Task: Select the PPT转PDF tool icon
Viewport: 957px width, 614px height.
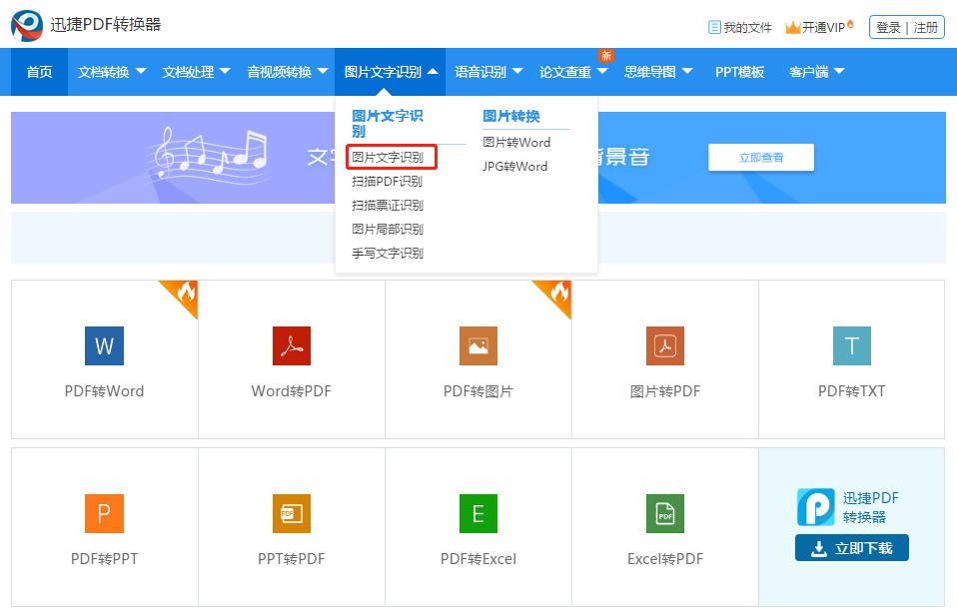Action: click(x=291, y=513)
